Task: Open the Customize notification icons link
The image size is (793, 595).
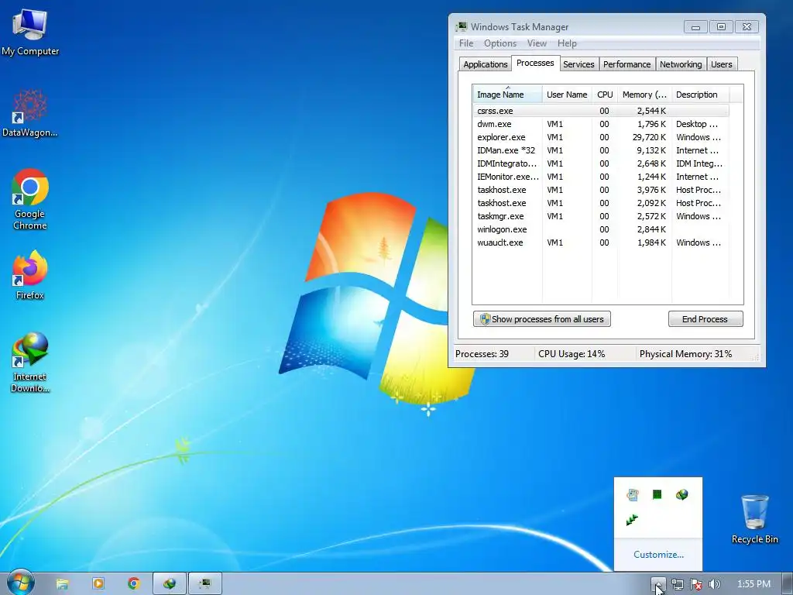Action: 658,555
